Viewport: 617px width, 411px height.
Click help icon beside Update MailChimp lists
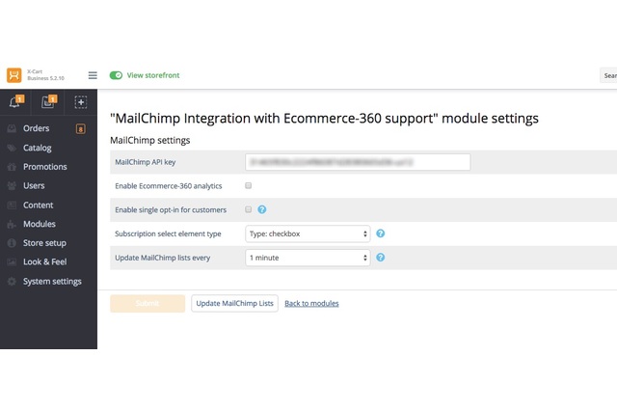pos(380,258)
